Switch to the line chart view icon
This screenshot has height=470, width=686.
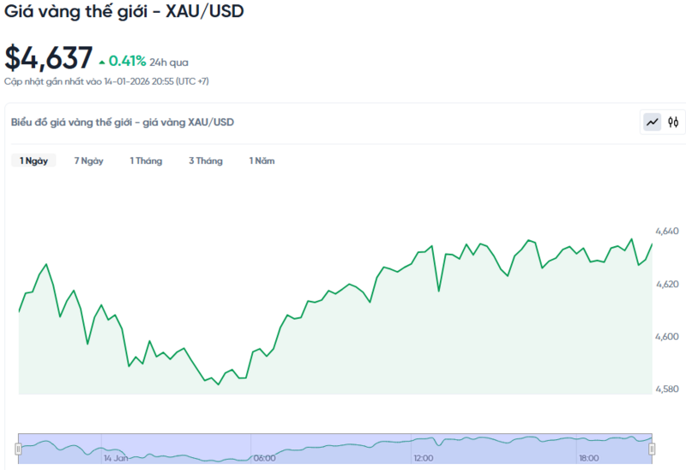(653, 122)
